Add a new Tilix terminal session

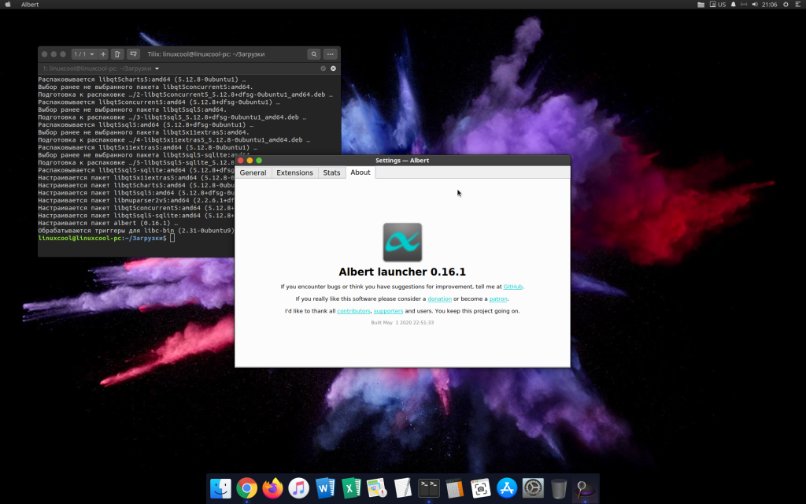click(x=103, y=54)
